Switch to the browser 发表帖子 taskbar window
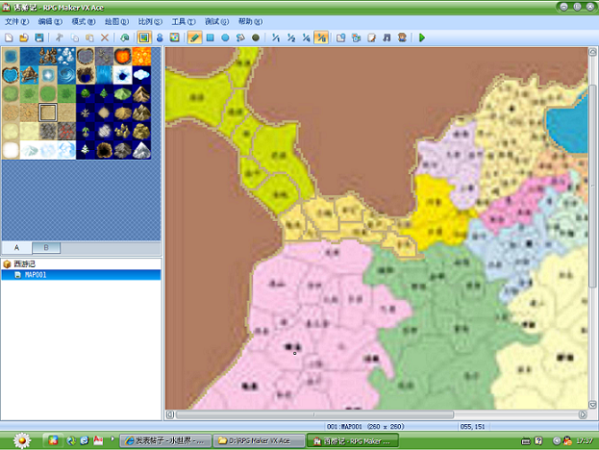 pyautogui.click(x=165, y=440)
